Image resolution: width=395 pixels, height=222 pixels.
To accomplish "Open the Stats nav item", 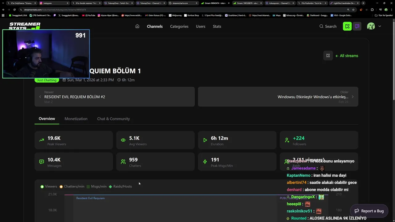I will pos(217,26).
